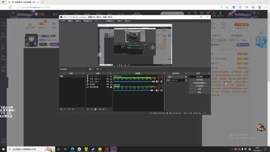Open the 停靠窗口(D) menu in OBS
270x152 pixels.
pos(88,21)
